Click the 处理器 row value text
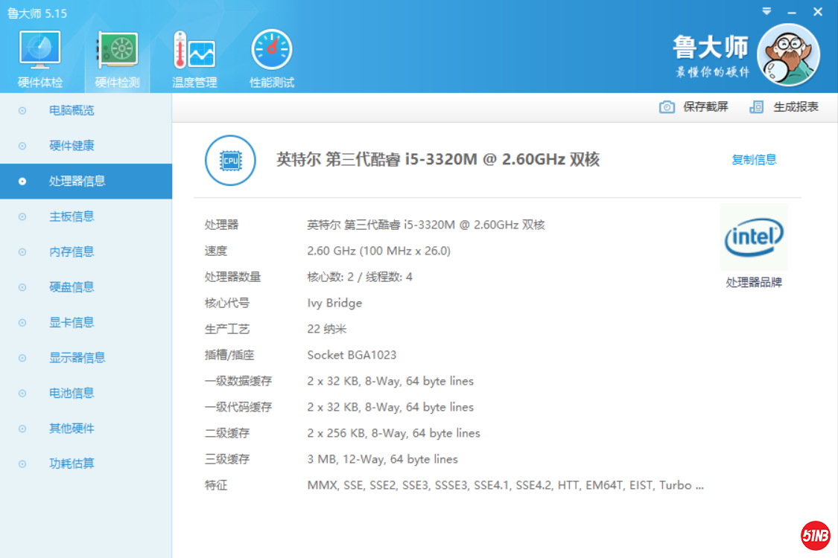The height and width of the screenshot is (558, 838). [425, 225]
